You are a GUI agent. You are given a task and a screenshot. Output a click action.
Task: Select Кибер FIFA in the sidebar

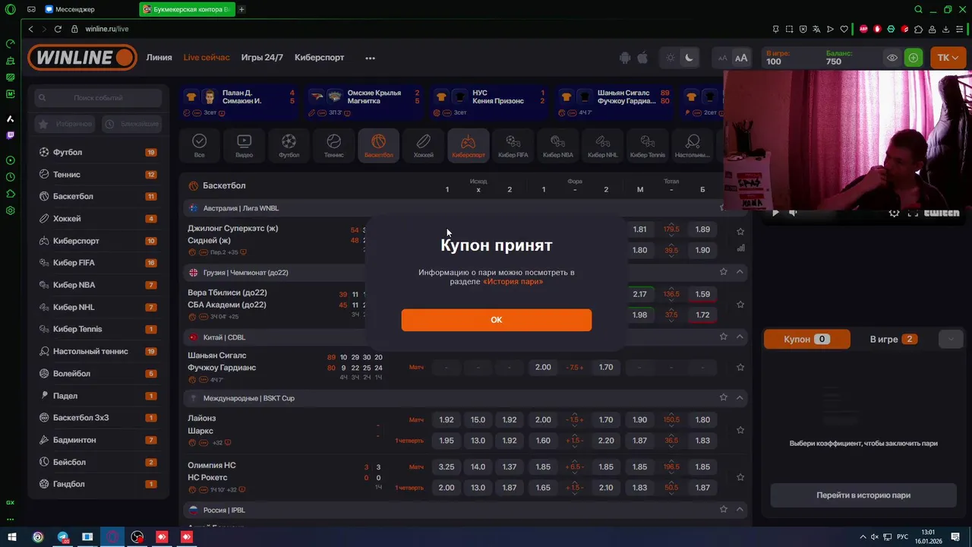(98, 263)
